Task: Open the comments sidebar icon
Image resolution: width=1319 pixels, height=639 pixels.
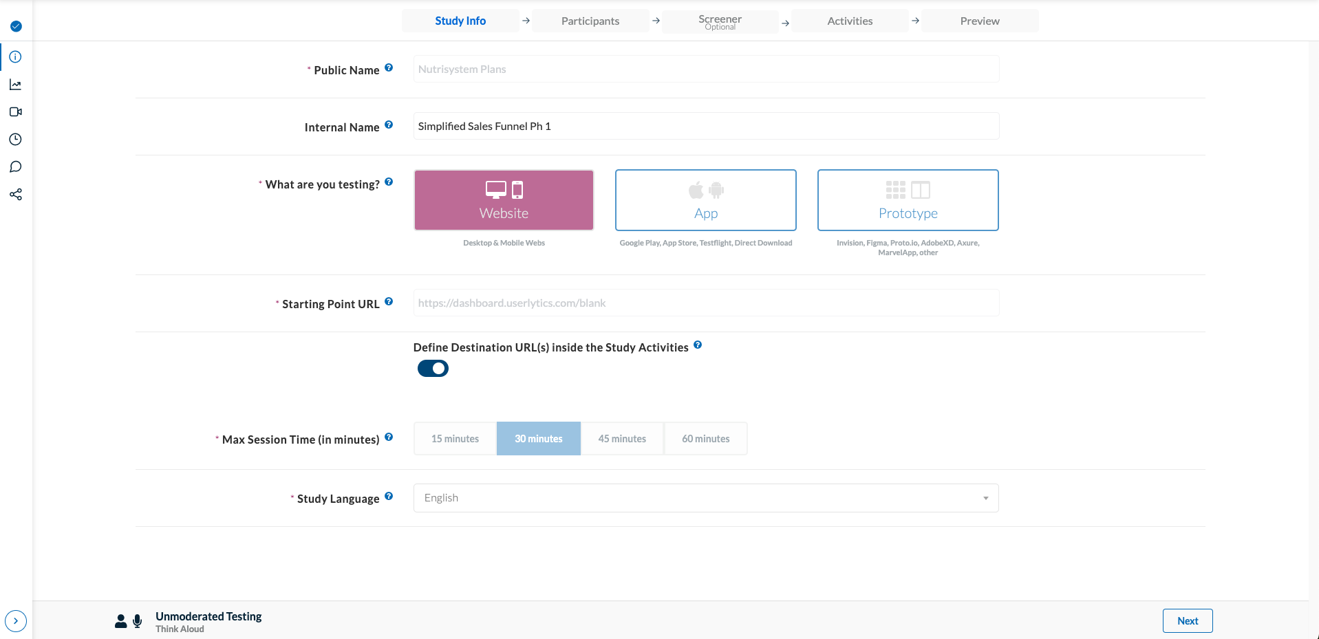Action: [x=16, y=166]
